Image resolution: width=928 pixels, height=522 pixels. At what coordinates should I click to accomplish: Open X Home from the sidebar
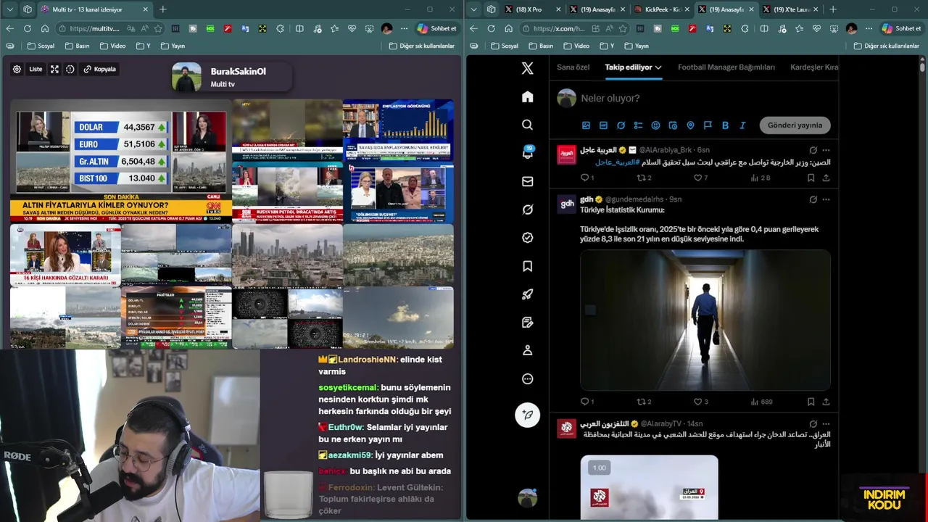pyautogui.click(x=527, y=96)
